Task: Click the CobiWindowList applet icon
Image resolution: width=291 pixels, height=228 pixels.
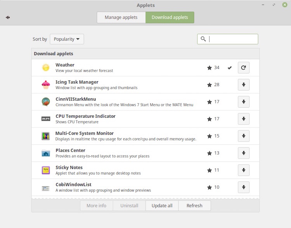Action: [46, 188]
